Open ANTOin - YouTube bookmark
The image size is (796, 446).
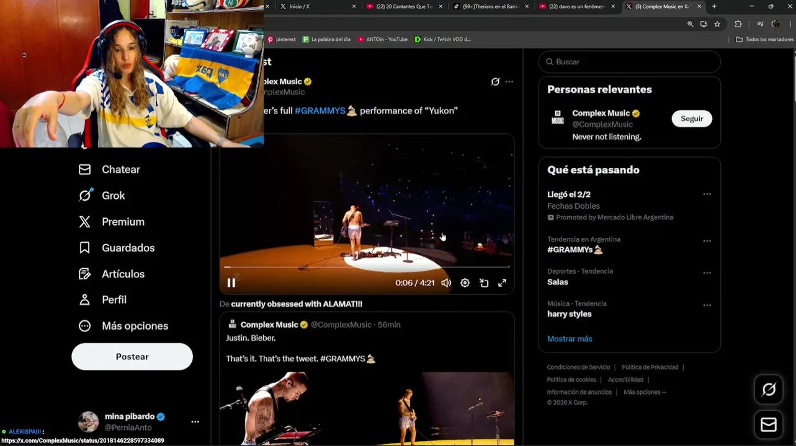point(382,39)
